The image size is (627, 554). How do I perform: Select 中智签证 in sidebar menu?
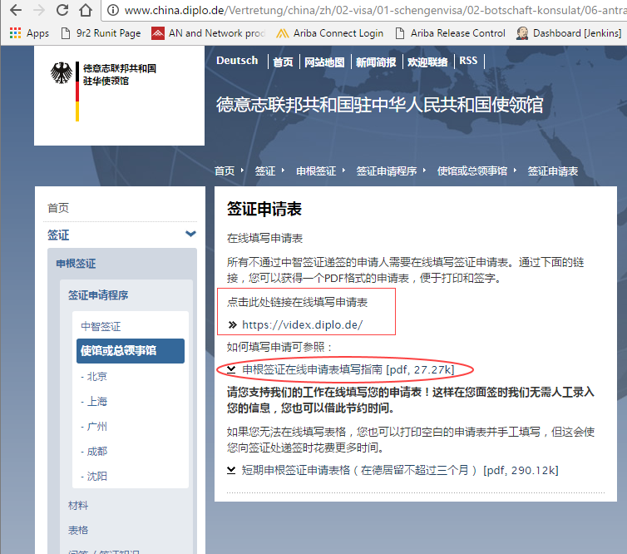(x=101, y=326)
